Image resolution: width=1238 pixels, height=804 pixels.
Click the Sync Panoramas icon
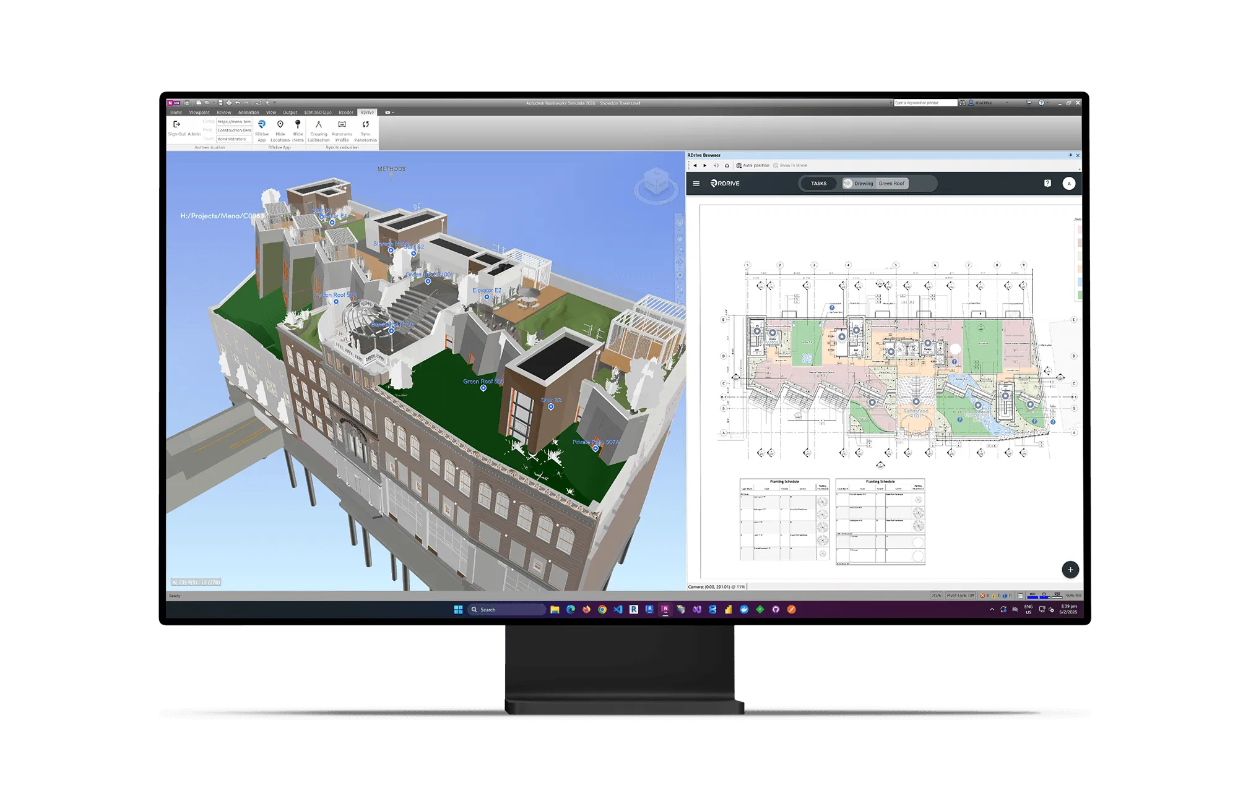pyautogui.click(x=365, y=124)
